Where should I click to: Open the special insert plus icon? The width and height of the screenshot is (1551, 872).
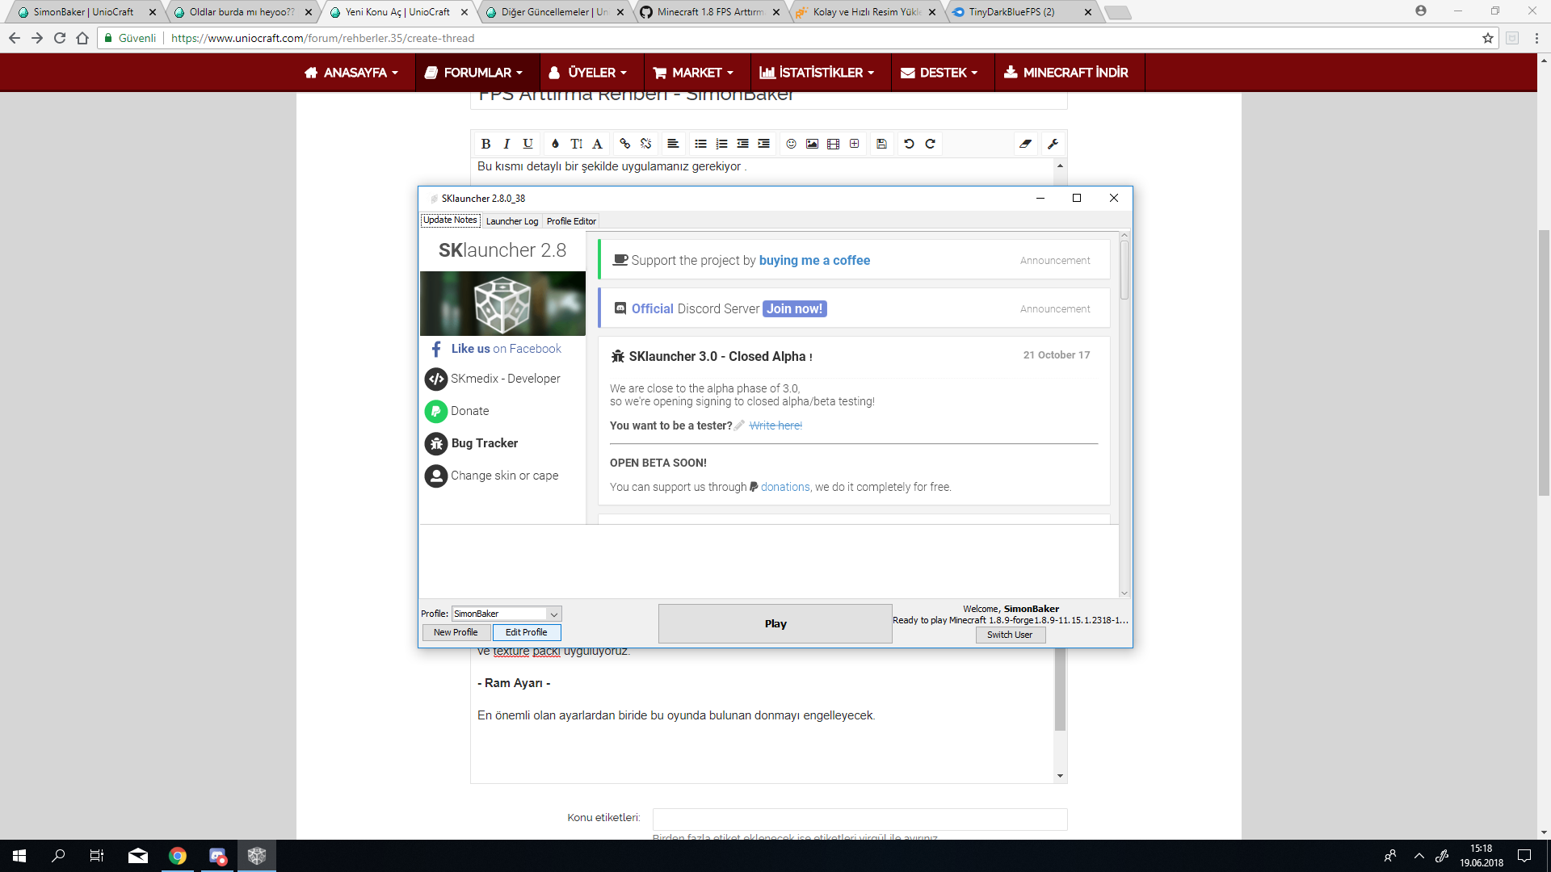854,144
